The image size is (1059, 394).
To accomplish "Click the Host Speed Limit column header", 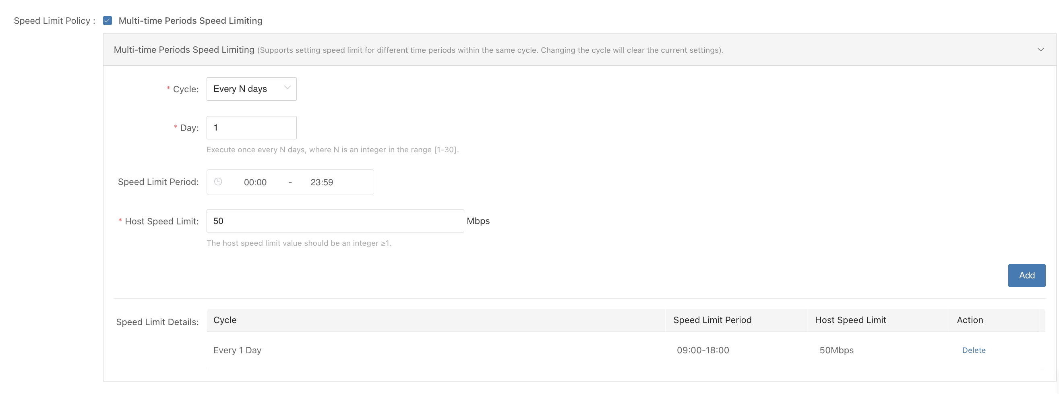I will [x=850, y=320].
